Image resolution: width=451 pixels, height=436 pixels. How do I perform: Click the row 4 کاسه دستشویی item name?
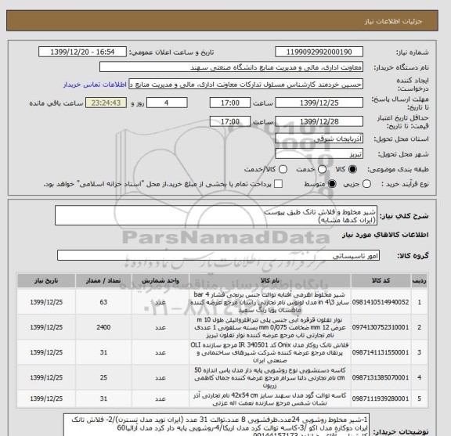point(270,377)
